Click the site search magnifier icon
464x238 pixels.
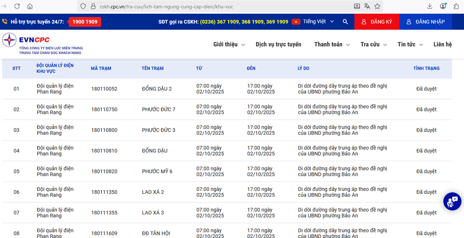pyautogui.click(x=345, y=22)
